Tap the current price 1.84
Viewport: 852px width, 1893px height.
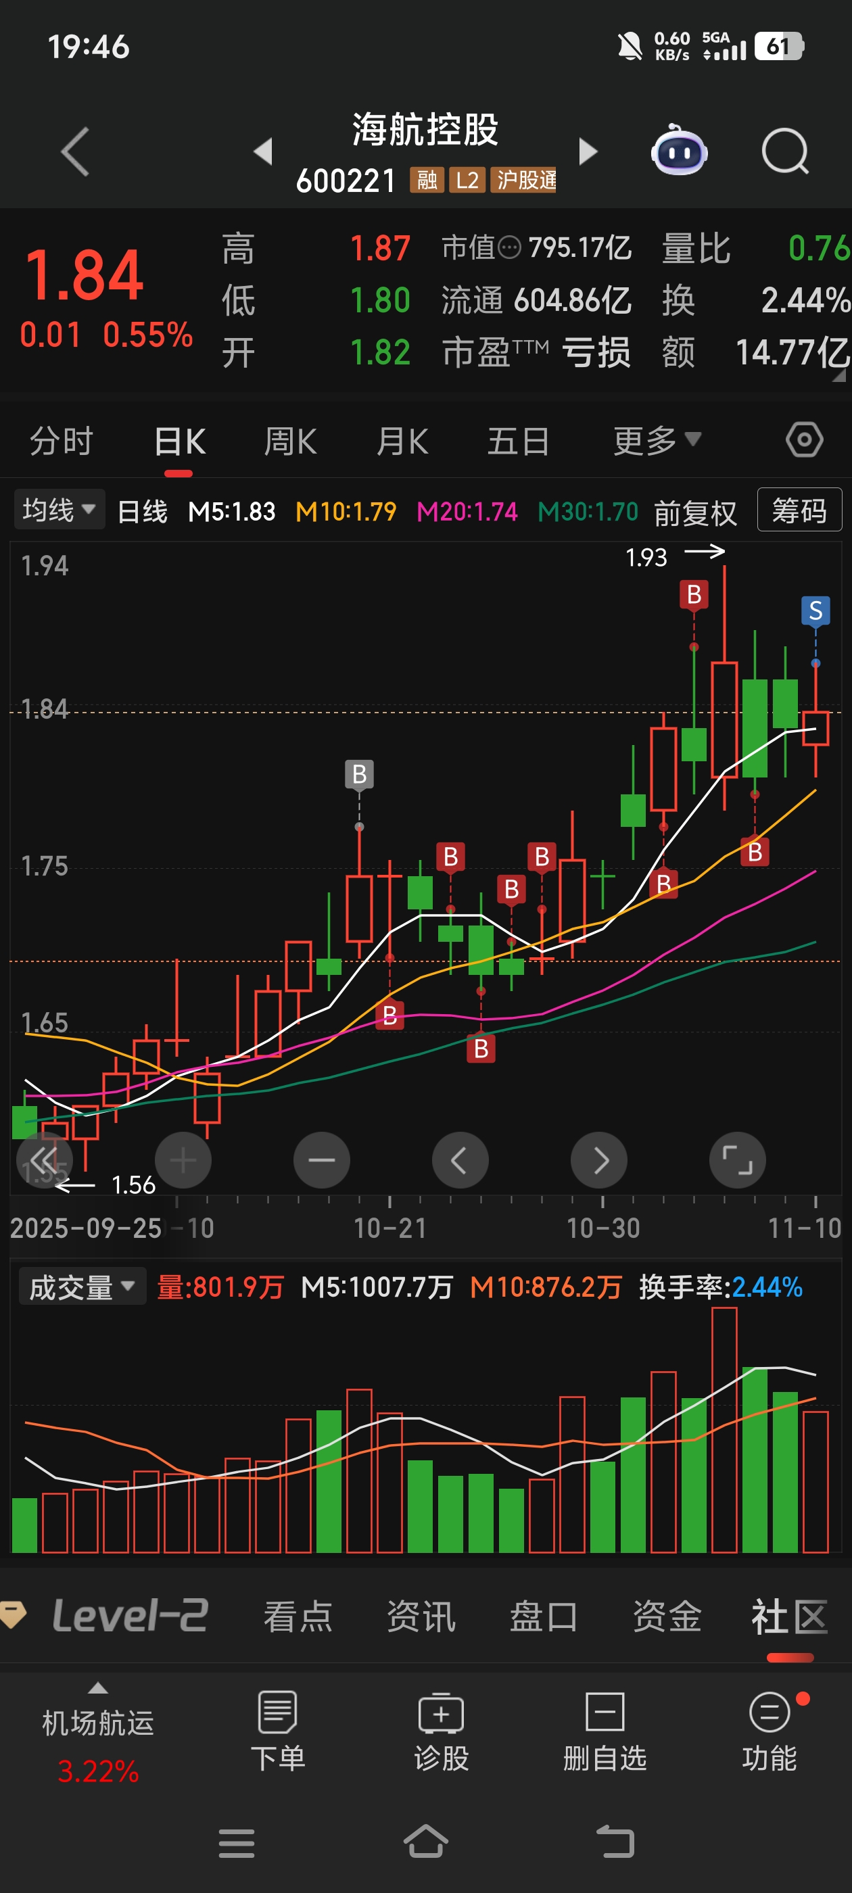point(85,275)
